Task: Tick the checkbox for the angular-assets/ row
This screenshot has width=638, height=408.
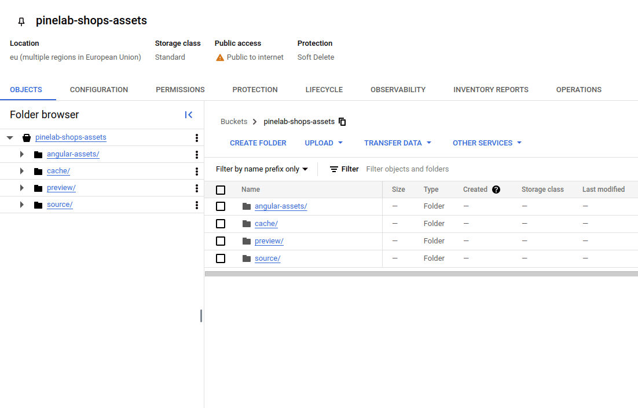Action: point(221,206)
